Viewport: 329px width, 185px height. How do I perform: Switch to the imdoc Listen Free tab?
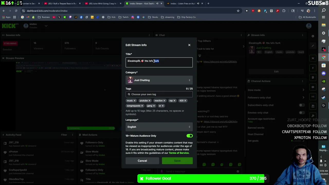[185, 4]
